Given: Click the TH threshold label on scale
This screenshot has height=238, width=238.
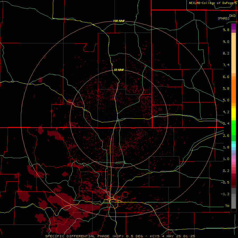Looking at the screenshot, I should (227, 206).
